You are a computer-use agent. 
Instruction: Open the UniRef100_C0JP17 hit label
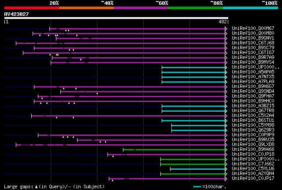(x=253, y=179)
